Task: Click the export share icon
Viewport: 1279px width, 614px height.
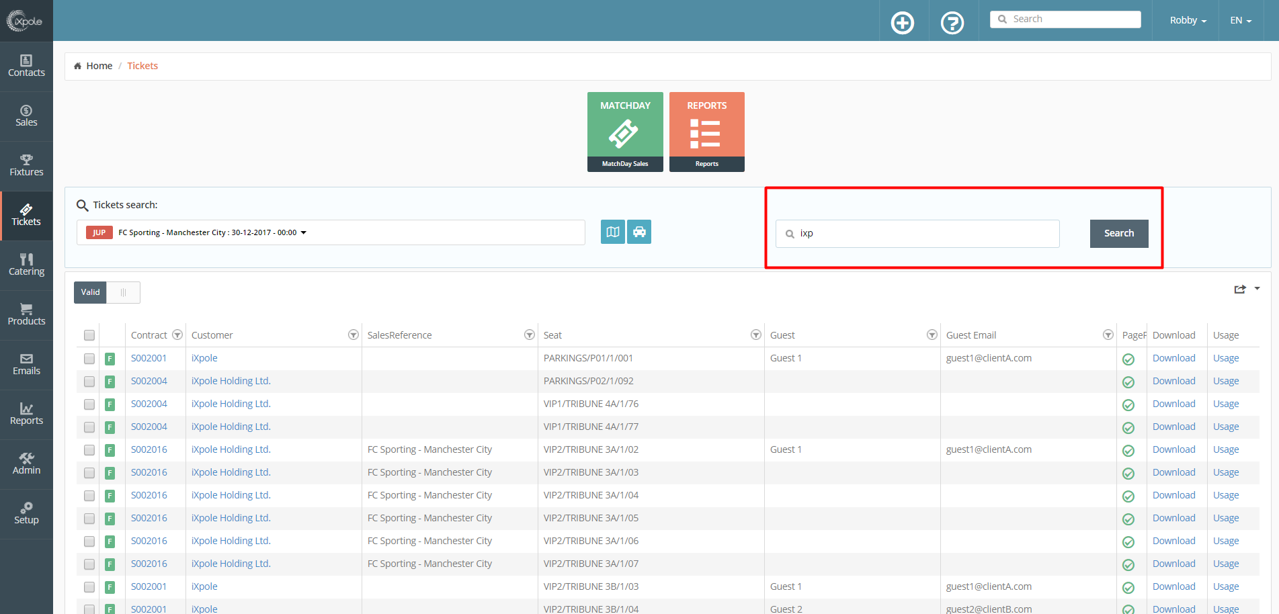Action: coord(1240,289)
